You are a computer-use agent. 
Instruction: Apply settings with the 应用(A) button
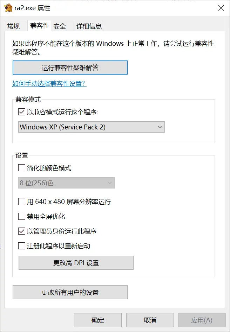click(202, 320)
